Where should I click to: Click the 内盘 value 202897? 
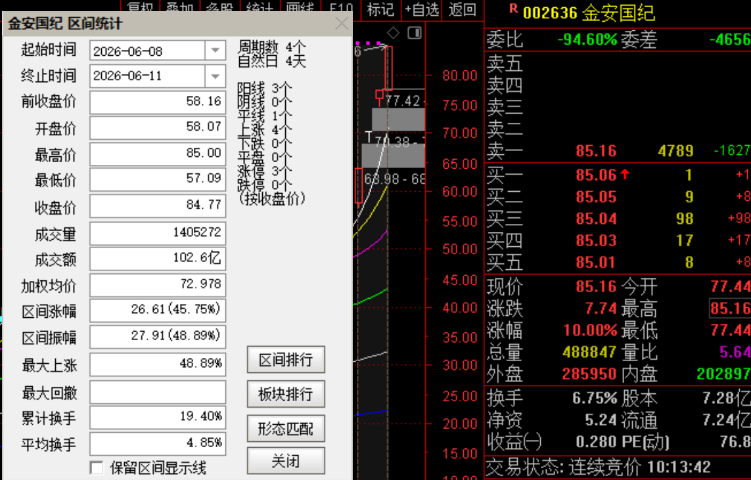coord(723,374)
